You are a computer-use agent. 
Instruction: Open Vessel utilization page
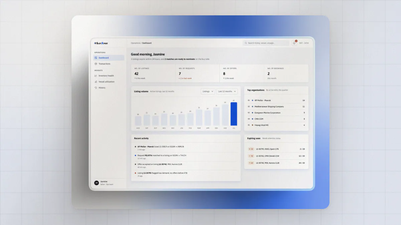(109, 82)
